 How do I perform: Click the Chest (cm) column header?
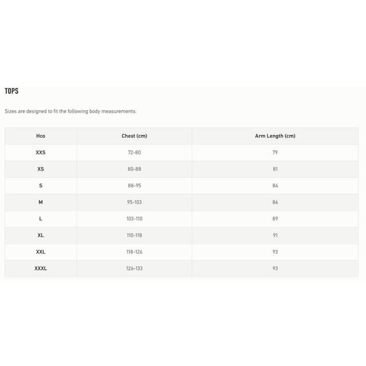(134, 136)
